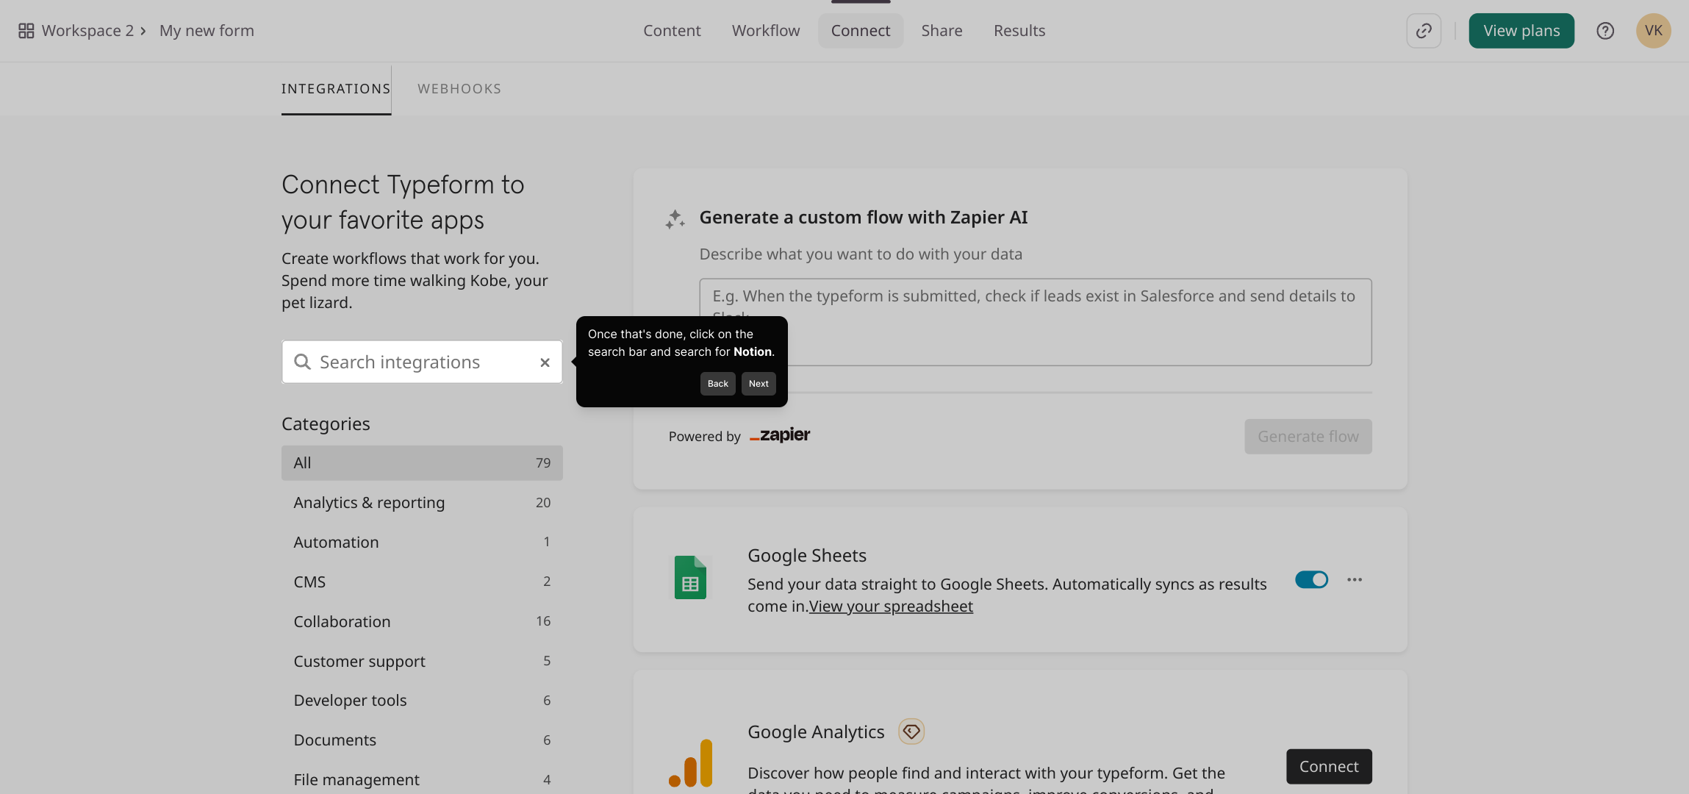Click Next in the tutorial tooltip
This screenshot has width=1689, height=794.
(x=758, y=384)
